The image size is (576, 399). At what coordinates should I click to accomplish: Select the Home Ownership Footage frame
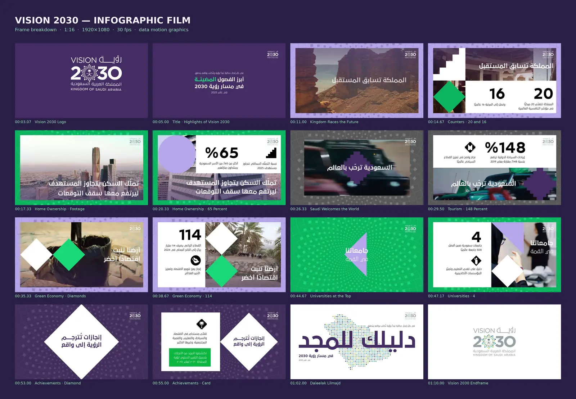click(x=81, y=168)
